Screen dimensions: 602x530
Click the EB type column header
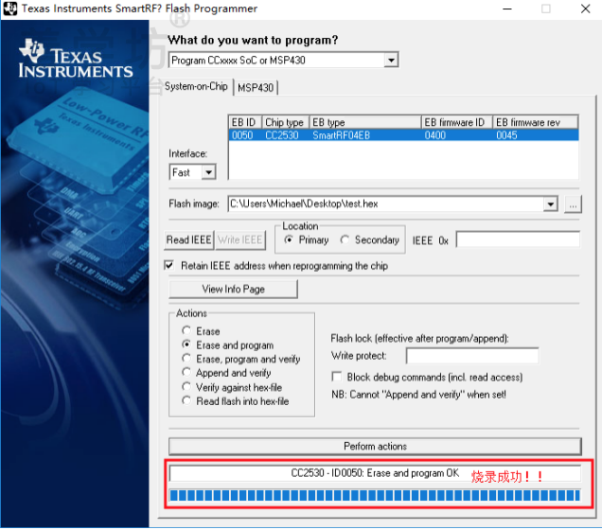[365, 122]
